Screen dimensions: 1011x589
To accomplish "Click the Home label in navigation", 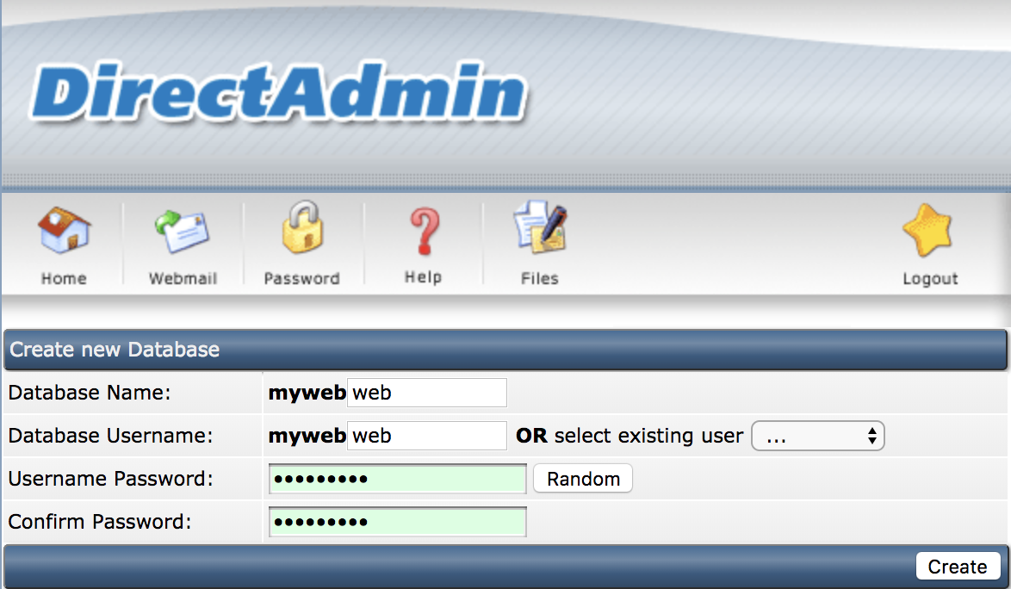I will [64, 278].
